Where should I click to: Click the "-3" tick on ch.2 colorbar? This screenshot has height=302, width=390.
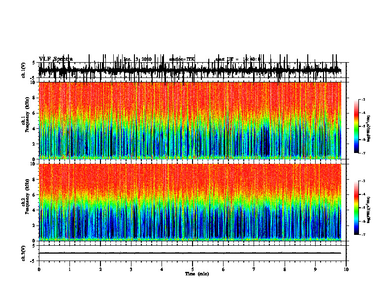[x=363, y=181]
